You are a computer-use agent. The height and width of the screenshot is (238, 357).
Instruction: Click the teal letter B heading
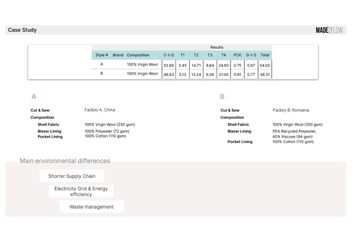222,97
